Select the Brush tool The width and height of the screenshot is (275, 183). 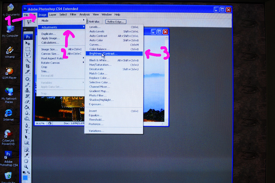pos(27,85)
